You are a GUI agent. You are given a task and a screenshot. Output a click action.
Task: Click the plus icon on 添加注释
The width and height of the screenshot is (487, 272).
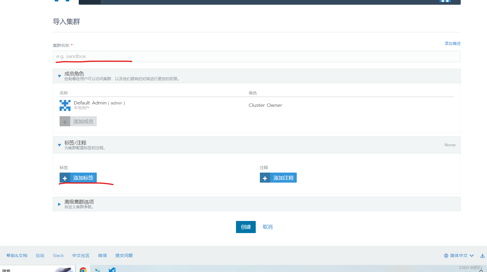[265, 178]
